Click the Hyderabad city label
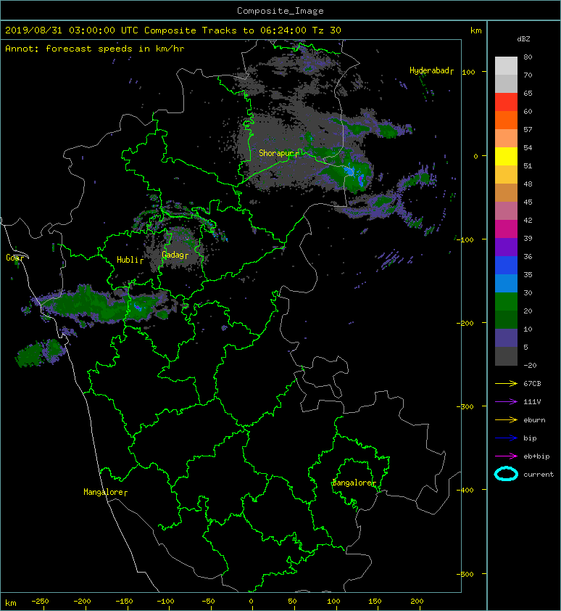Image resolution: width=561 pixels, height=611 pixels. click(429, 70)
